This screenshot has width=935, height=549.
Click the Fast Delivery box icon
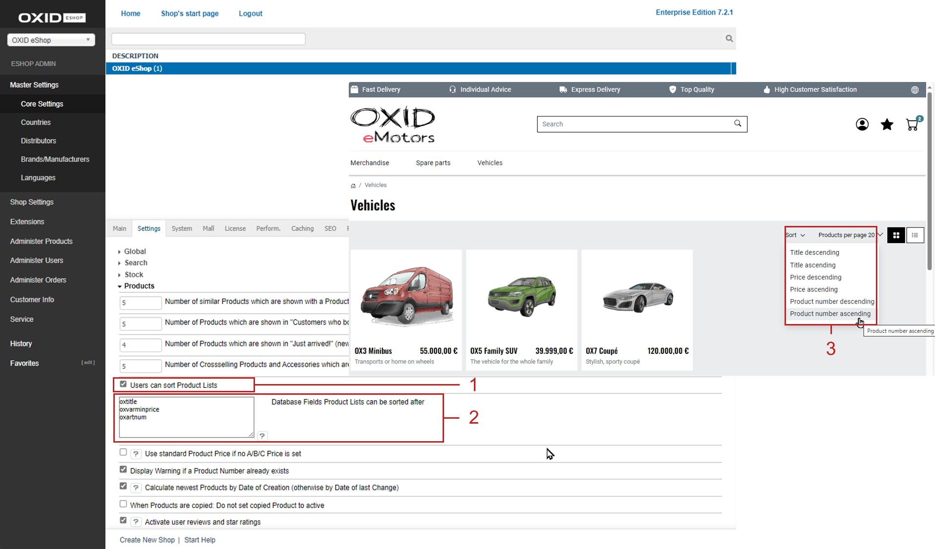pyautogui.click(x=355, y=89)
